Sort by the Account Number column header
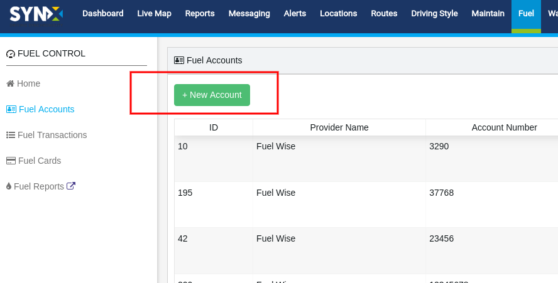 [504, 127]
